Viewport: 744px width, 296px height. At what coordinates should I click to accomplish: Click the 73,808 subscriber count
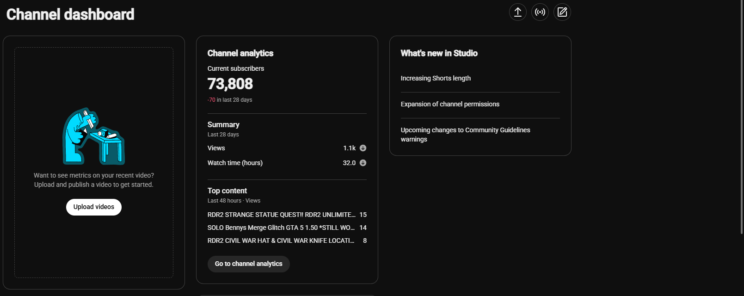tap(230, 84)
